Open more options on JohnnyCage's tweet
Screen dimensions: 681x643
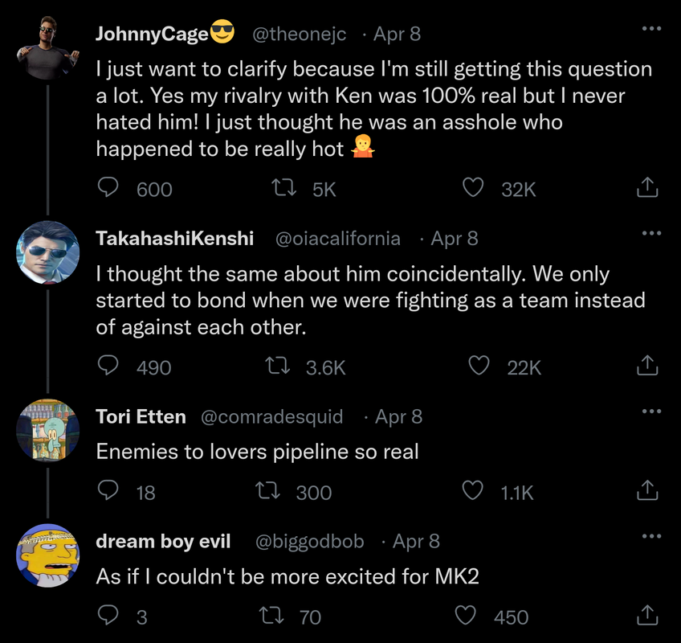coord(651,29)
